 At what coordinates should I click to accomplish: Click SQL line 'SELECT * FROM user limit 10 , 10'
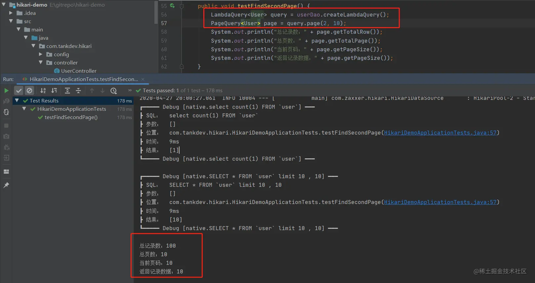click(x=226, y=185)
